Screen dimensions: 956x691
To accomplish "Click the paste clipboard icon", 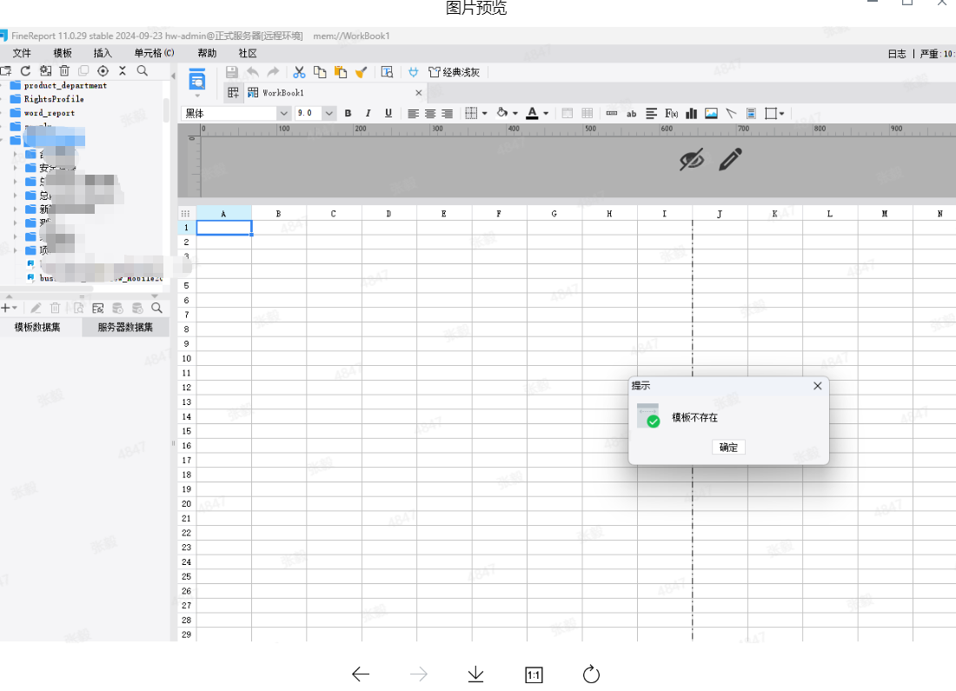I will point(340,72).
